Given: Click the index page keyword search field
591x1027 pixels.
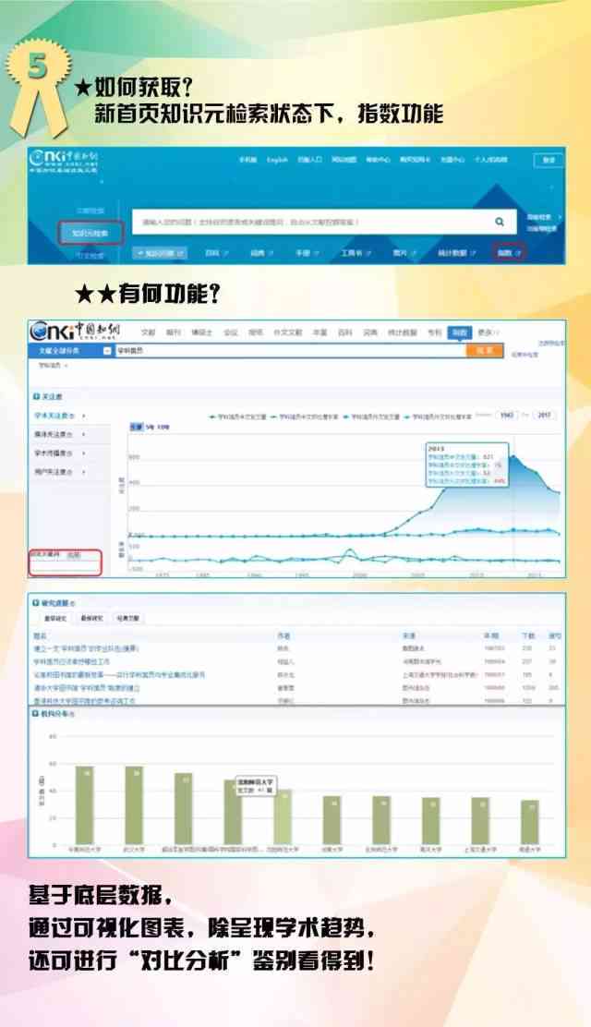Looking at the screenshot, I should (290, 351).
